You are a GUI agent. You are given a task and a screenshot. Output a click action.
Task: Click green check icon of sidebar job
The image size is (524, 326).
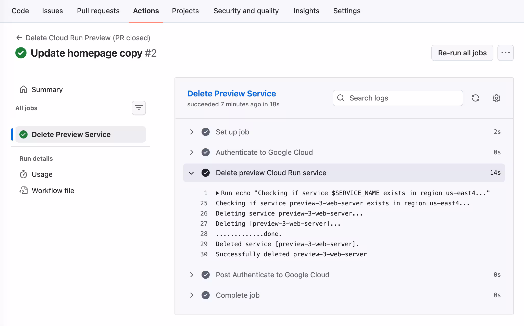[23, 134]
